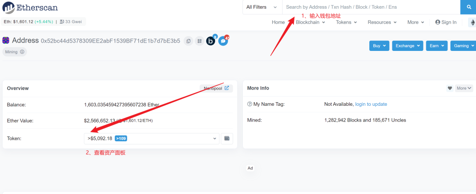
Task: Open the Earn dropdown button
Action: (437, 46)
